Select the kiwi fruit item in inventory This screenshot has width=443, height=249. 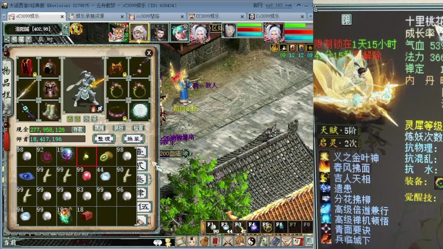coord(106,156)
